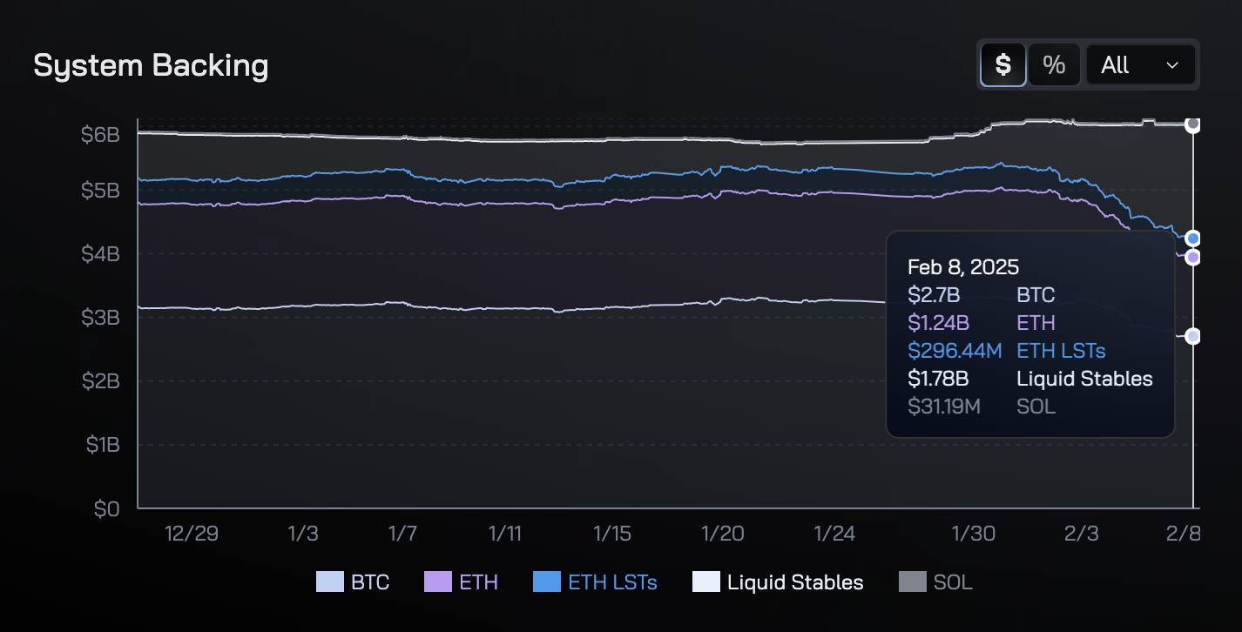Toggle the BTC series legend label
The width and height of the screenshot is (1242, 632).
coord(370,582)
